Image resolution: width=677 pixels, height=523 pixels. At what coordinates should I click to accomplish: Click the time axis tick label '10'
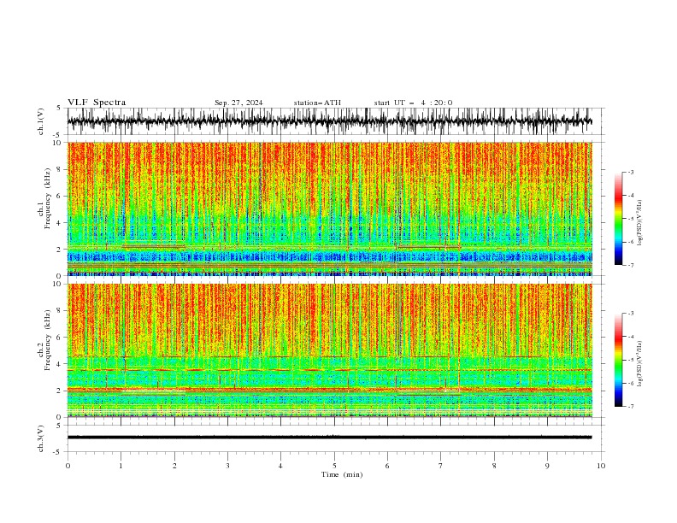pyautogui.click(x=601, y=466)
